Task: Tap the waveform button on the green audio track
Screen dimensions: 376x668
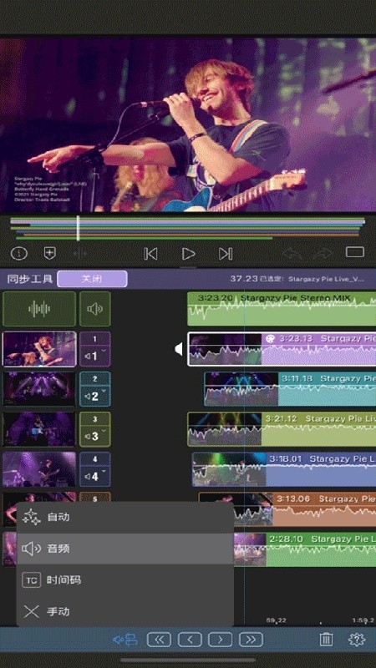Action: point(39,309)
